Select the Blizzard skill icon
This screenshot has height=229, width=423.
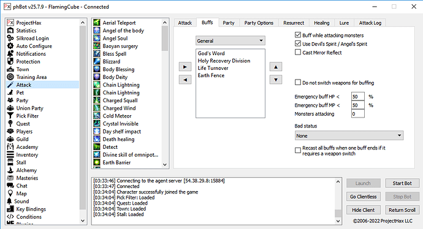(x=97, y=61)
